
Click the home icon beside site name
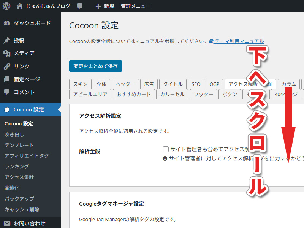19,6
